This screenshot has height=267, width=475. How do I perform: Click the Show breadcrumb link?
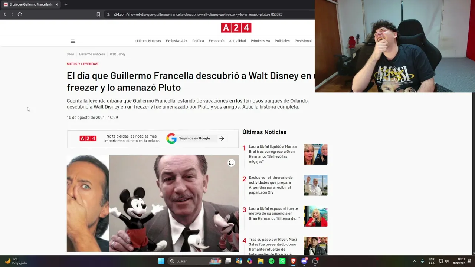click(x=70, y=54)
